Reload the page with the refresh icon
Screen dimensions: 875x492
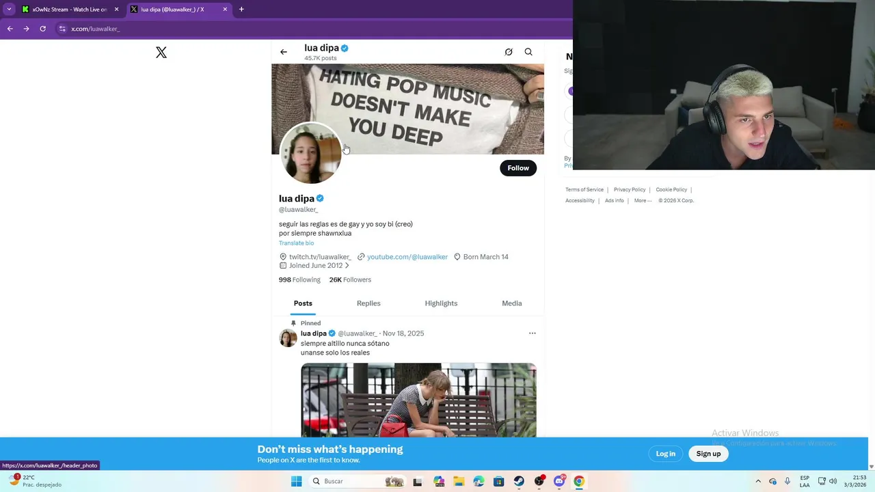(42, 29)
